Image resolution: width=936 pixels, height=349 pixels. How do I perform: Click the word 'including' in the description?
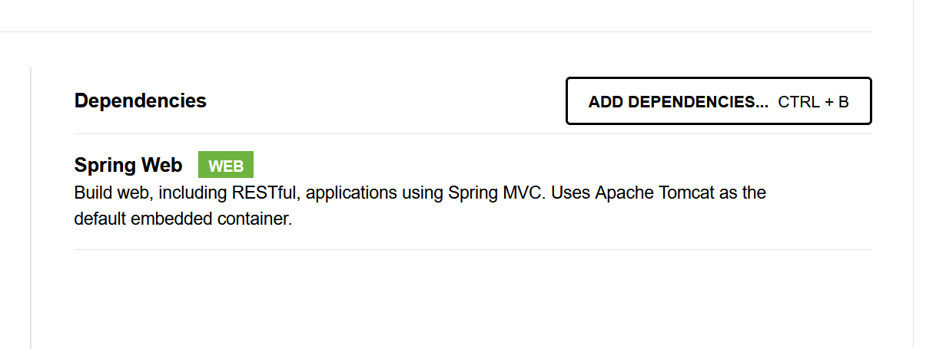click(x=188, y=193)
